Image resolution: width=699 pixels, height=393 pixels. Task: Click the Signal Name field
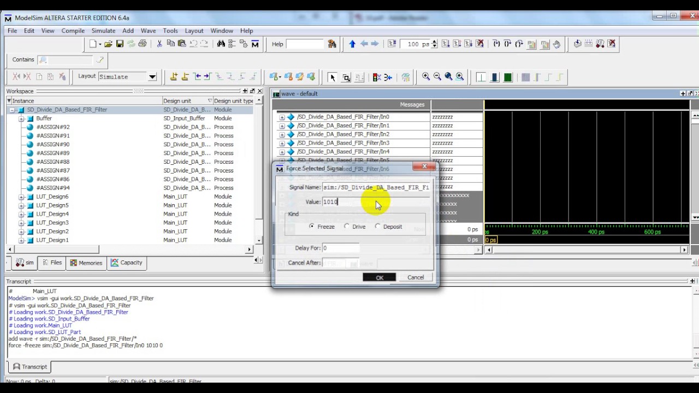tap(375, 187)
